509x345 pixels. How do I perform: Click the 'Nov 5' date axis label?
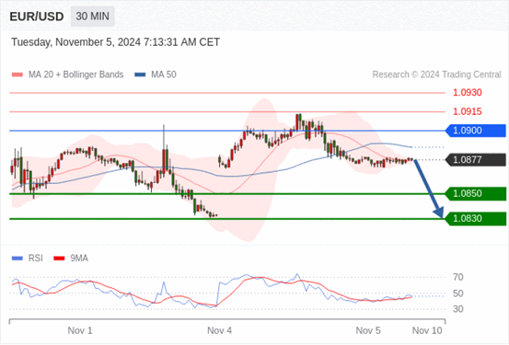(368, 330)
